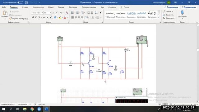Toggle bold Ж formatting
This screenshot has height=112, width=199.
[x=33, y=17]
